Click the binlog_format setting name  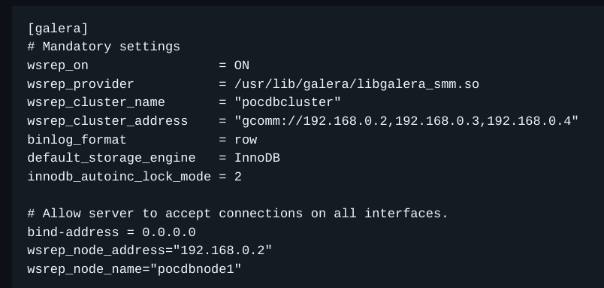[x=77, y=140]
